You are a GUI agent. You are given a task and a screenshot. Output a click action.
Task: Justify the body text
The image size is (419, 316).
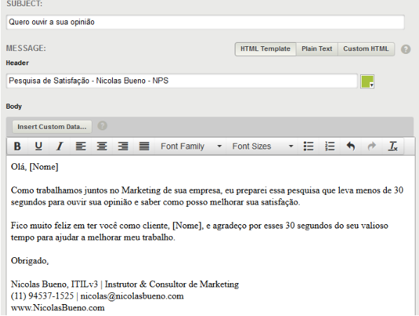tap(144, 146)
